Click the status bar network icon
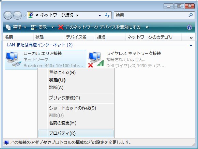The width and height of the screenshot is (198, 149). click(6, 143)
